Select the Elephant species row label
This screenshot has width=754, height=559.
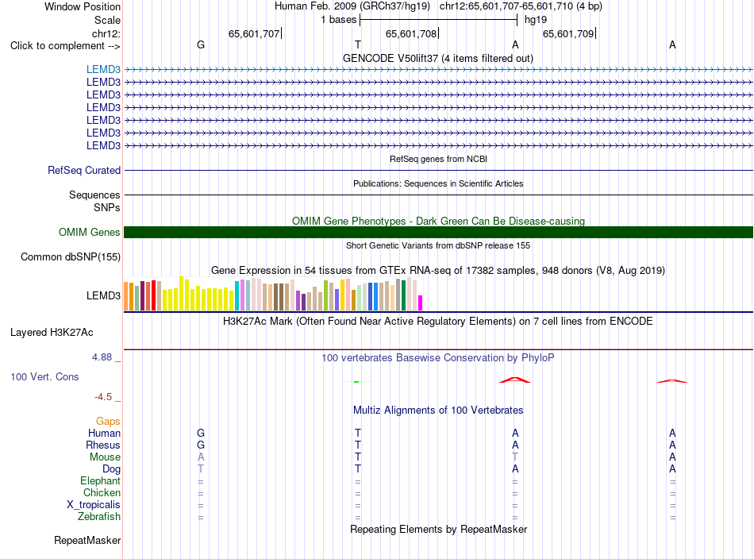pyautogui.click(x=100, y=480)
